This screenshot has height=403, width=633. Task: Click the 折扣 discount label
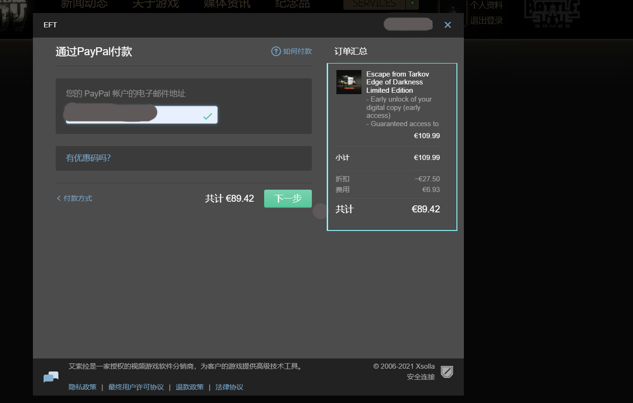(342, 179)
